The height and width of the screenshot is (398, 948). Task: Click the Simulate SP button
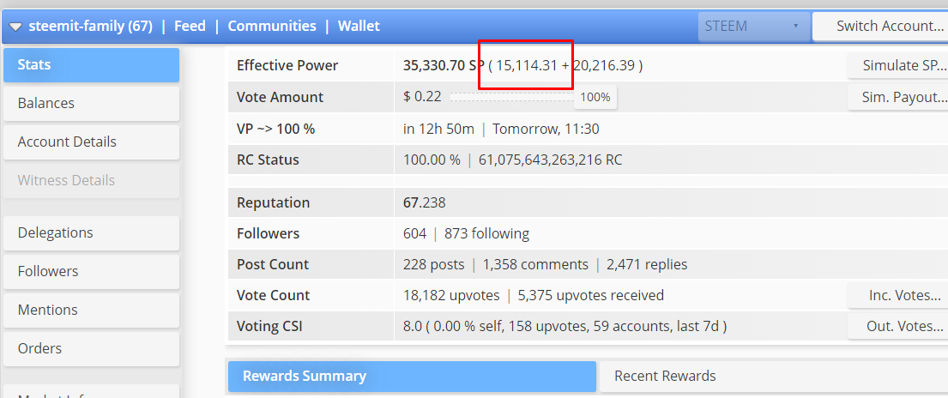pyautogui.click(x=898, y=65)
